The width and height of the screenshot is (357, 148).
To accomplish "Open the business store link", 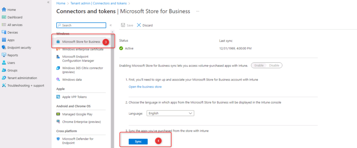I will 145,87.
